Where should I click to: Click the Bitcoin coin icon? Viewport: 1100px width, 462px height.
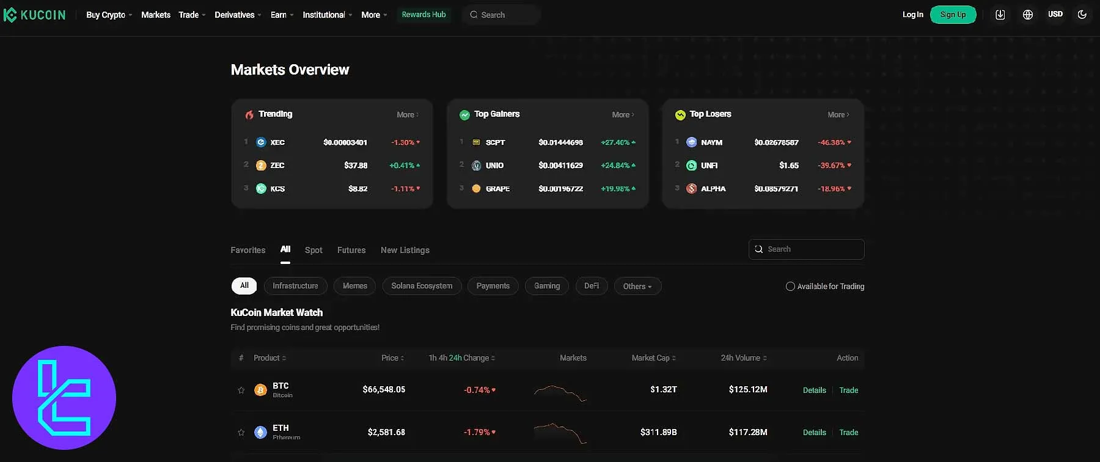click(x=260, y=390)
